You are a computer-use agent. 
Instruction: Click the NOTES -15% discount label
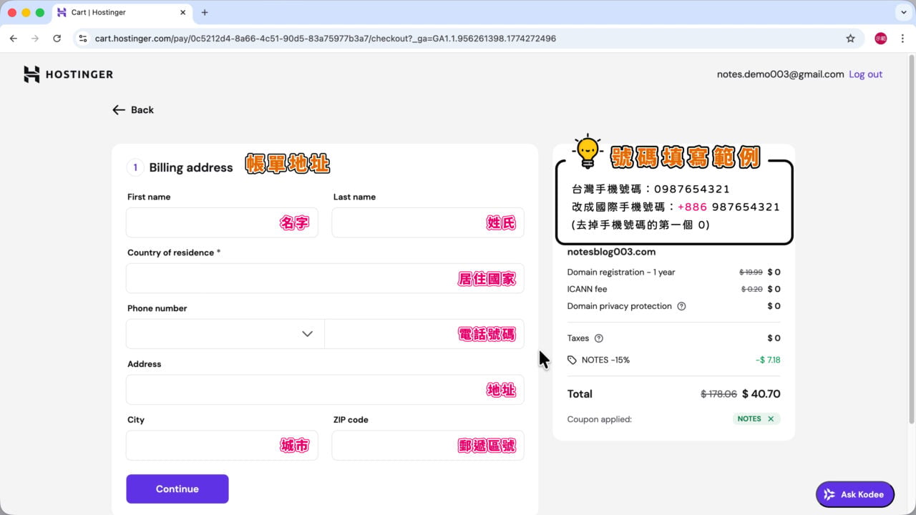click(x=605, y=360)
